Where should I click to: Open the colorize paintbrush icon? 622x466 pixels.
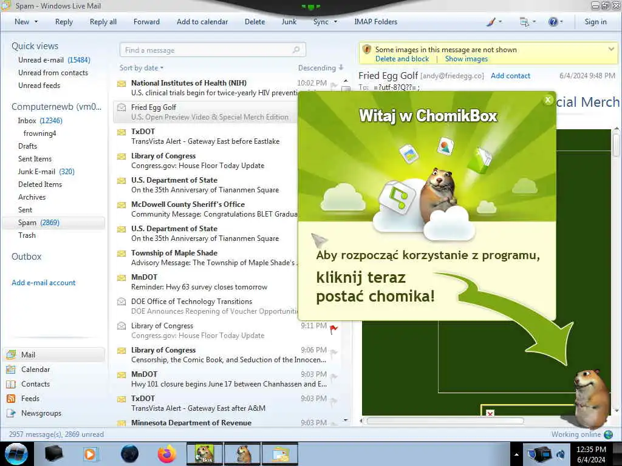[x=491, y=22]
